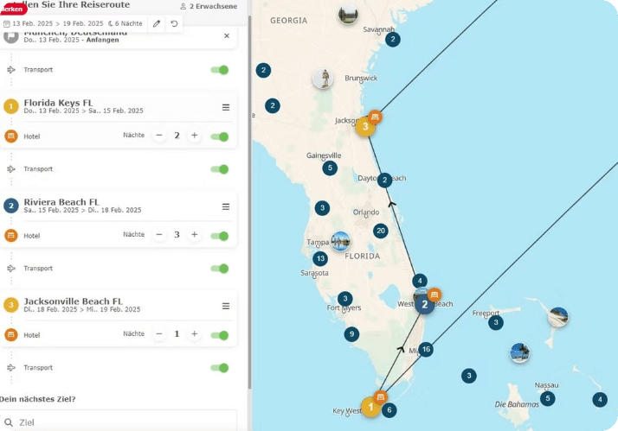Click the pencil edit icon in trip header
The height and width of the screenshot is (431, 618).
(x=157, y=23)
